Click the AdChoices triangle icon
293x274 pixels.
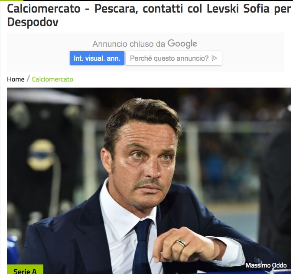coord(214,59)
